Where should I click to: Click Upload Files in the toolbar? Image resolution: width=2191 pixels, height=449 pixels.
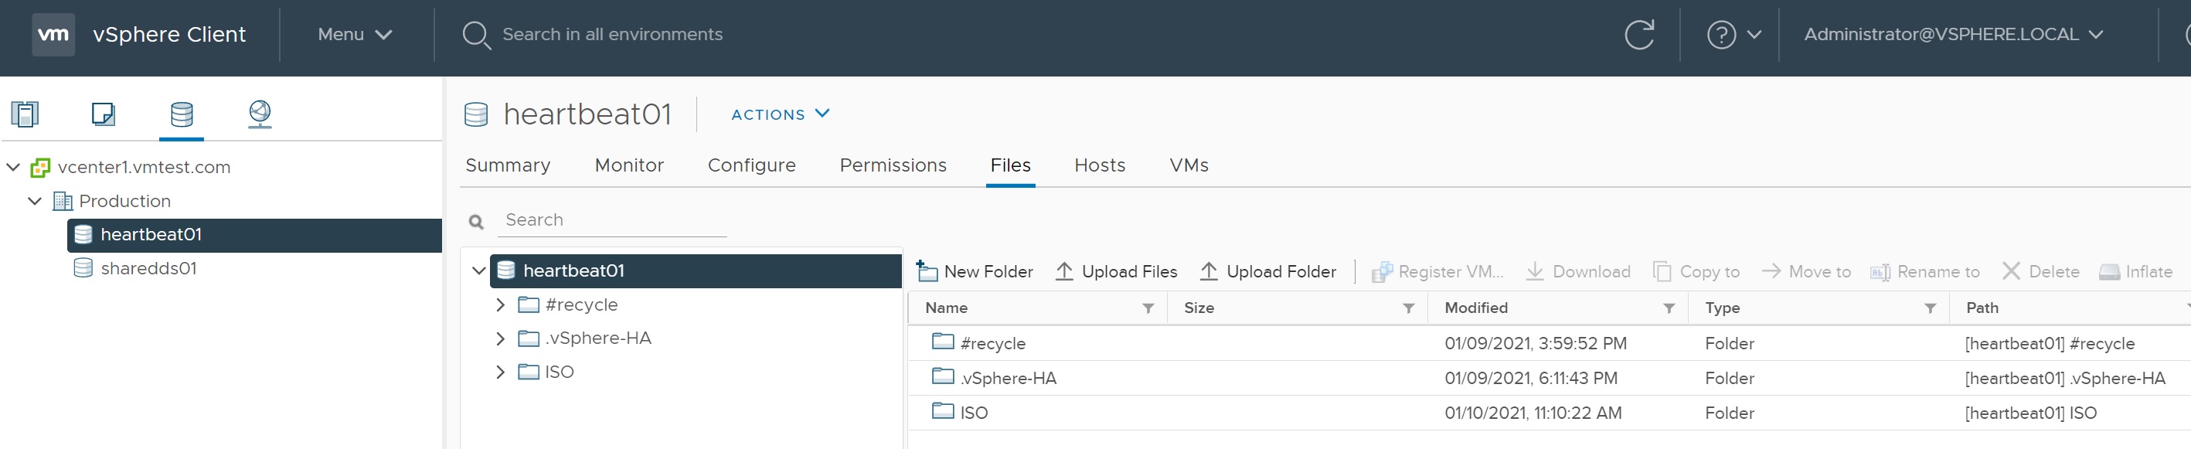click(1116, 271)
